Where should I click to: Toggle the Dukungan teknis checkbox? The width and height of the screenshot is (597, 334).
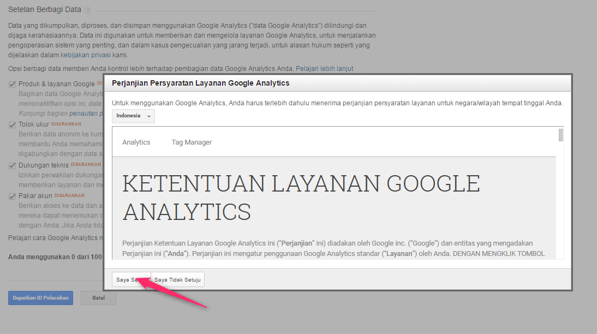[12, 166]
